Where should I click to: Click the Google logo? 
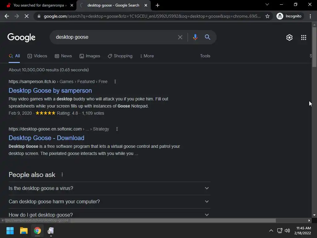pyautogui.click(x=21, y=37)
